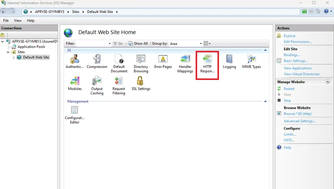Viewport: 334px width, 189px height.
Task: Open the File menu
Action: (6, 20)
